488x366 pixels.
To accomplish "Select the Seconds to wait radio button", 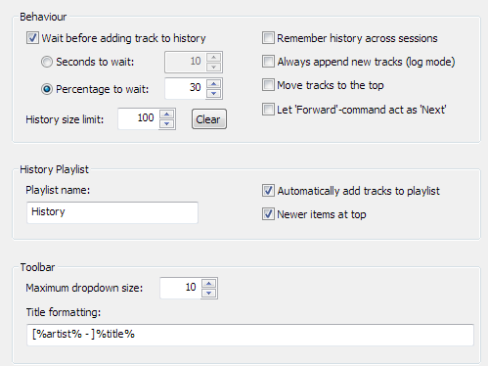I will click(x=47, y=62).
